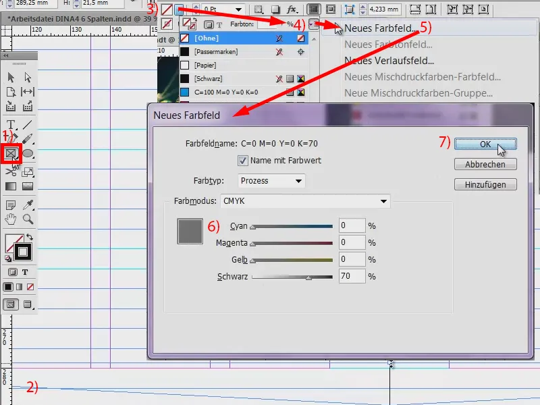Select the Direct Selection tool white arrow
The image size is (540, 405).
28,78
